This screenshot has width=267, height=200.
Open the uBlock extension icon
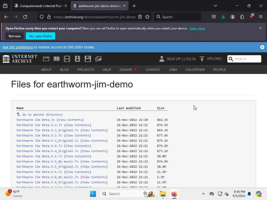[252, 16]
